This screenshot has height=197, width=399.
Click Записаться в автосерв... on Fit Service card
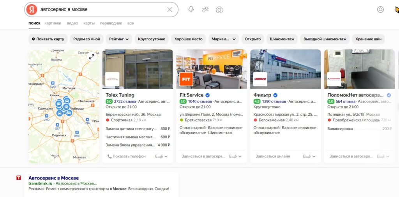click(x=203, y=156)
